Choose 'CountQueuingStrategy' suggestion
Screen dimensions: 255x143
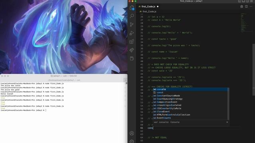coord(190,99)
